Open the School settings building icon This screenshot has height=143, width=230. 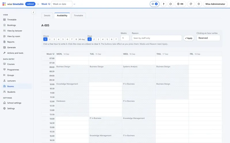5,103
